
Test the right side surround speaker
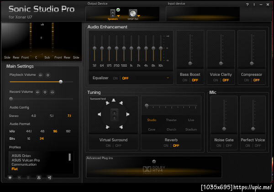coord(128,114)
